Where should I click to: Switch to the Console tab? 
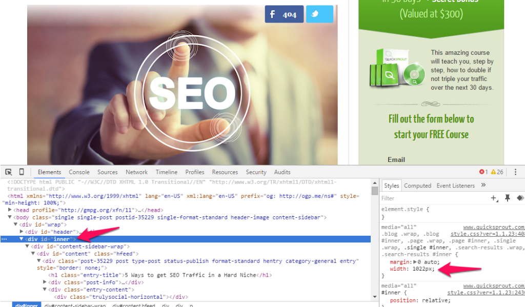(79, 172)
